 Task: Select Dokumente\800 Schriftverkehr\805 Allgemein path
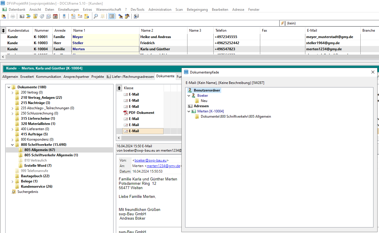click(236, 116)
